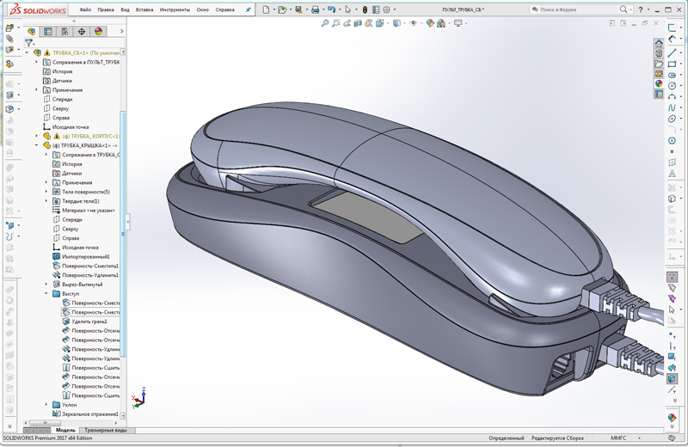Expand the Уклон folder
This screenshot has height=447, width=688.
46,405
